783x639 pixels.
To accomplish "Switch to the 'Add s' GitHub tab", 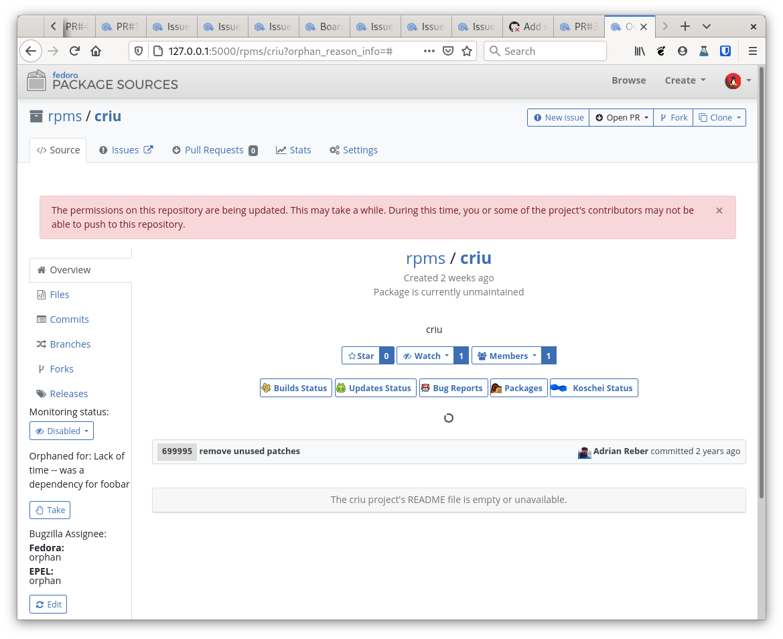I will coord(528,27).
